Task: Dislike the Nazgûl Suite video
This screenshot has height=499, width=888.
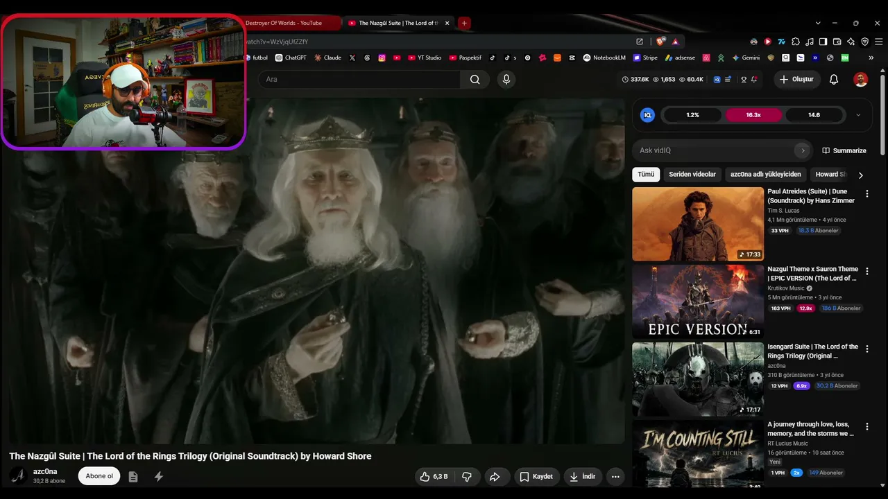Action: 467,477
